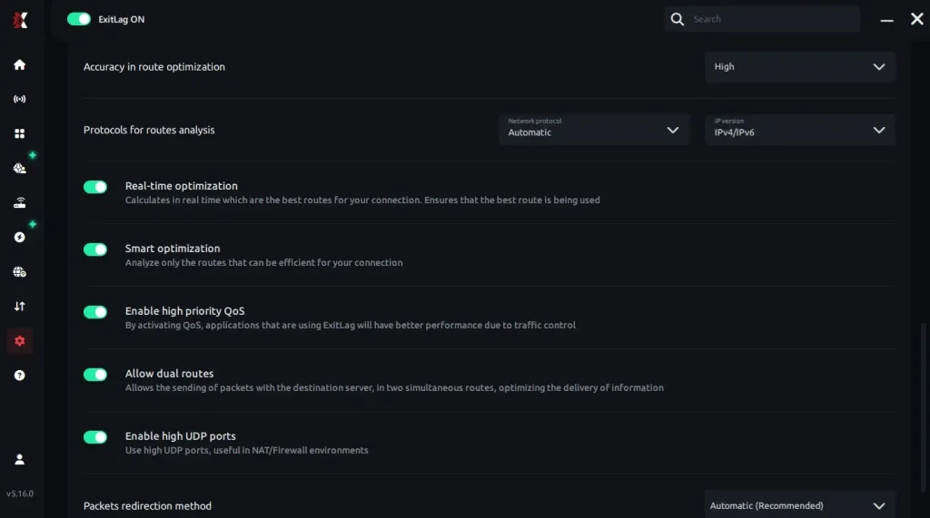The width and height of the screenshot is (930, 518).
Task: Click the Real-time optimization title text
Action: pos(181,186)
